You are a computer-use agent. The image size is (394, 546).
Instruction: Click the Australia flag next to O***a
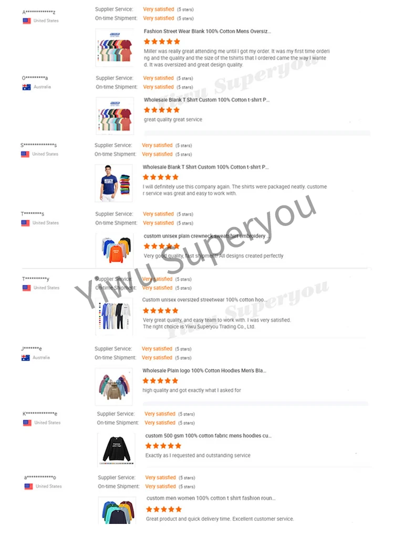tap(26, 87)
